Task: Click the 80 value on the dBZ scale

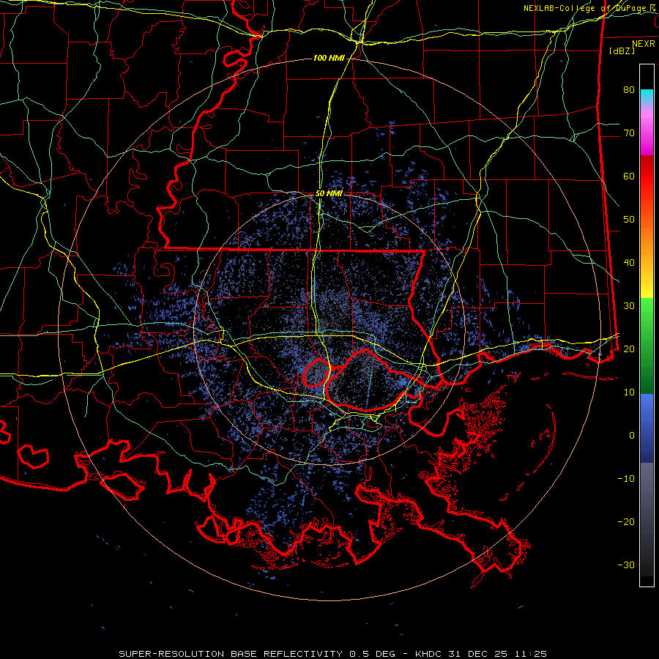Action: tap(629, 89)
